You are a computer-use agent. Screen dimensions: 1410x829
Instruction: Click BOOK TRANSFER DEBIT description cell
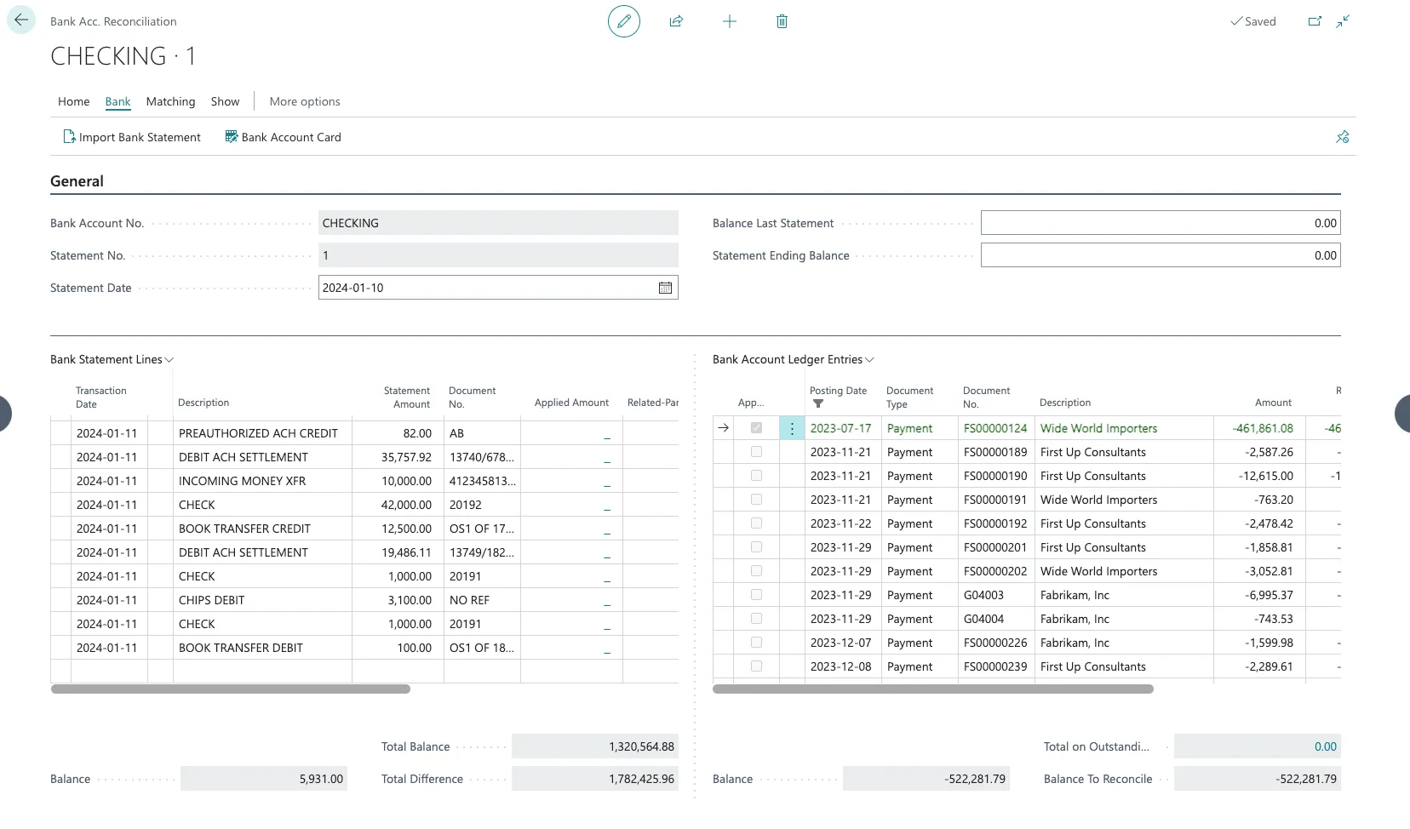262,648
